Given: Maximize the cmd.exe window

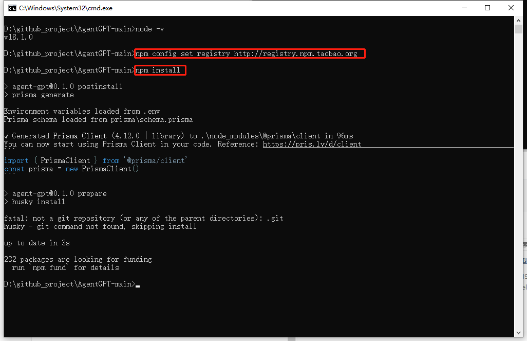Looking at the screenshot, I should tap(487, 8).
